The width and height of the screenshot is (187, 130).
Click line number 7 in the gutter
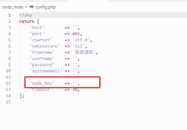pos(9,52)
